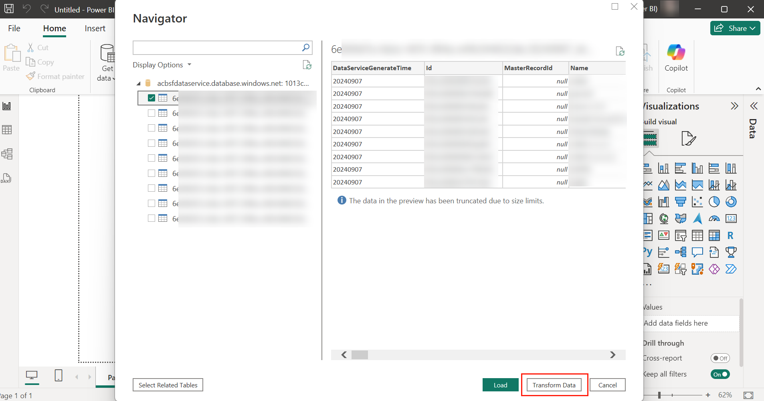Image resolution: width=764 pixels, height=401 pixels.
Task: Select the Donut chart visual
Action: tap(731, 202)
